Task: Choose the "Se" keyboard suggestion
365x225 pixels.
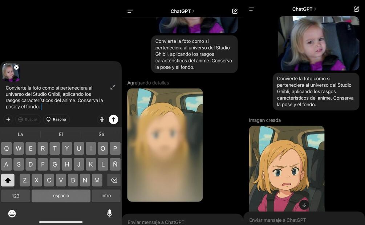Action: pyautogui.click(x=101, y=134)
